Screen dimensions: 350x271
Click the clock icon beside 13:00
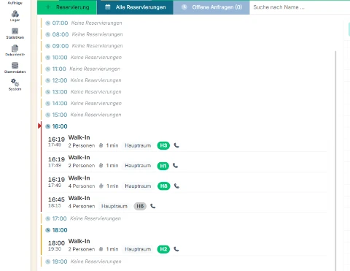(48, 92)
